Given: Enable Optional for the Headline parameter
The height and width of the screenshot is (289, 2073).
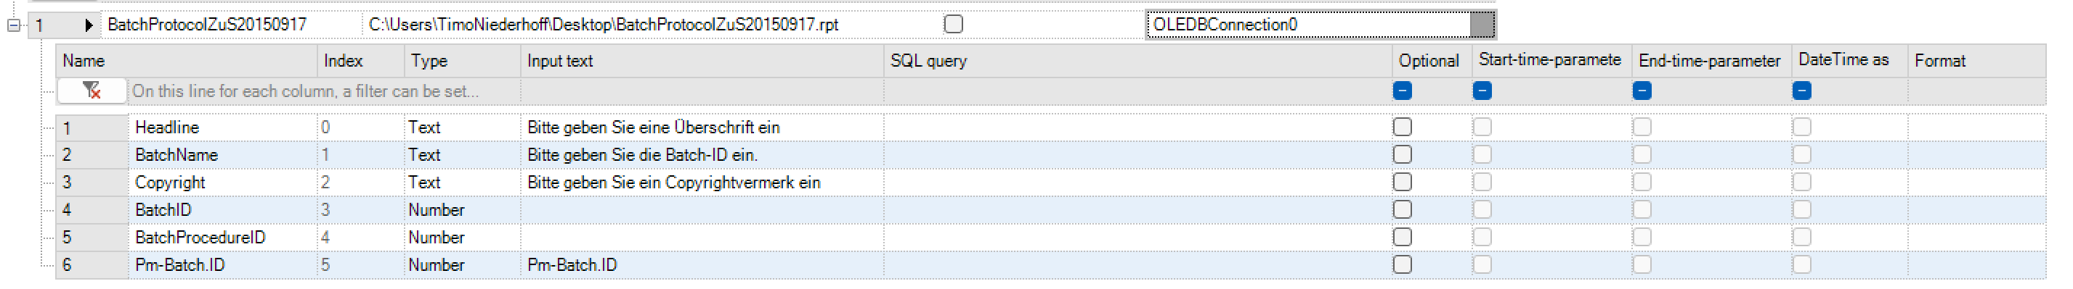Looking at the screenshot, I should pyautogui.click(x=1402, y=127).
